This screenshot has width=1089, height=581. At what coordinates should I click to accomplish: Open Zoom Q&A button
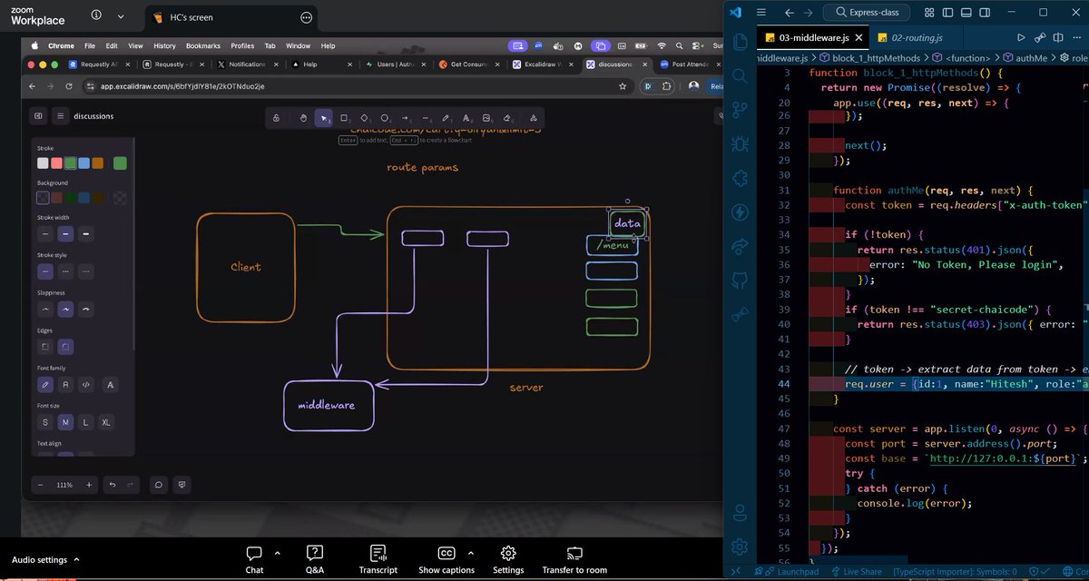(x=315, y=559)
